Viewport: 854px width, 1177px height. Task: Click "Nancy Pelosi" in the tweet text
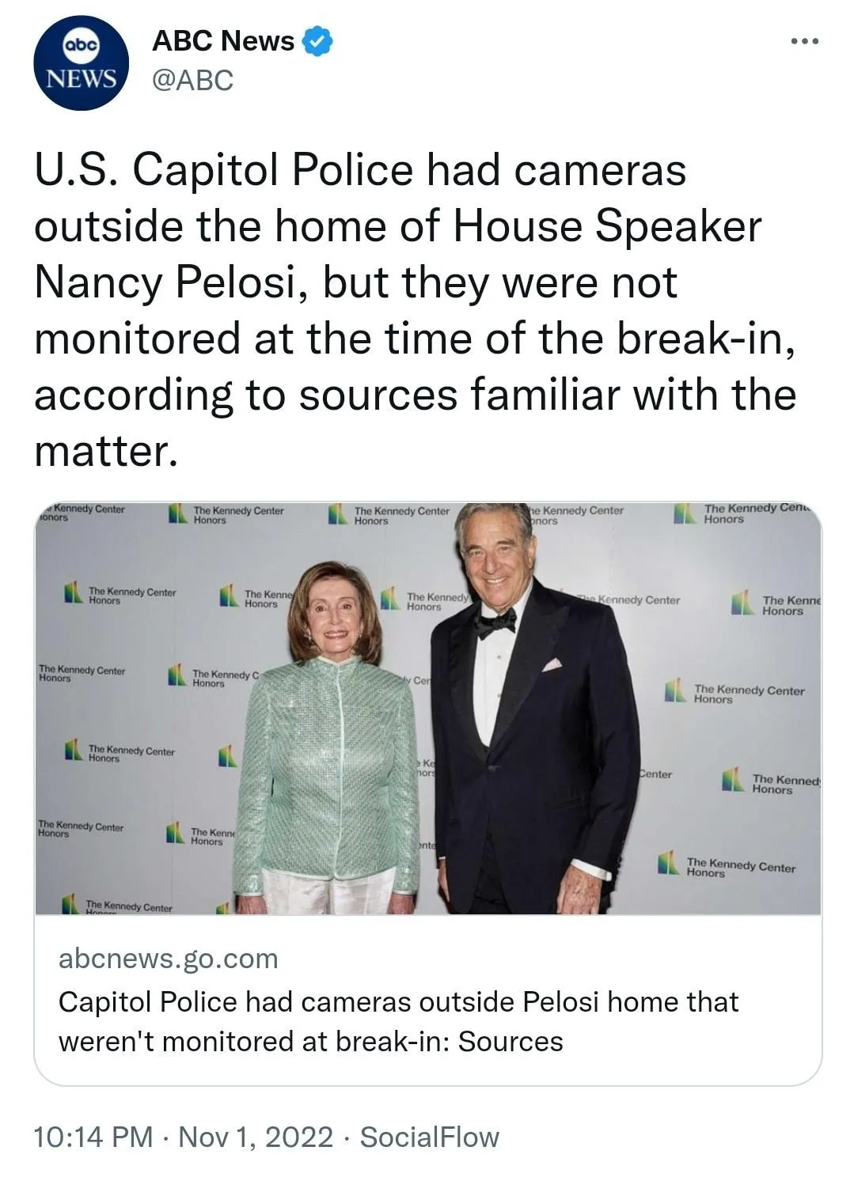pyautogui.click(x=164, y=282)
